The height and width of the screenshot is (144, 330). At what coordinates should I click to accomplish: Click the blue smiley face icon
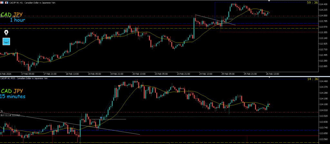point(6,41)
